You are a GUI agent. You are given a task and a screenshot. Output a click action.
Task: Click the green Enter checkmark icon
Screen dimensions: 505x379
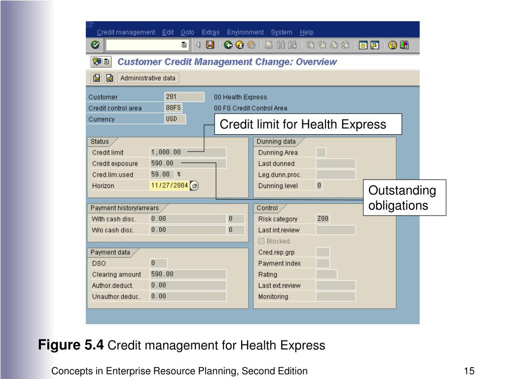95,45
